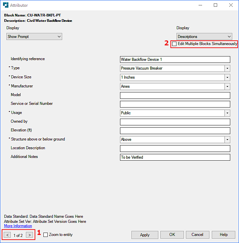Viewport: 239px width, 243px height.
Task: Go to the next block with right arrow
Action: 29,235
